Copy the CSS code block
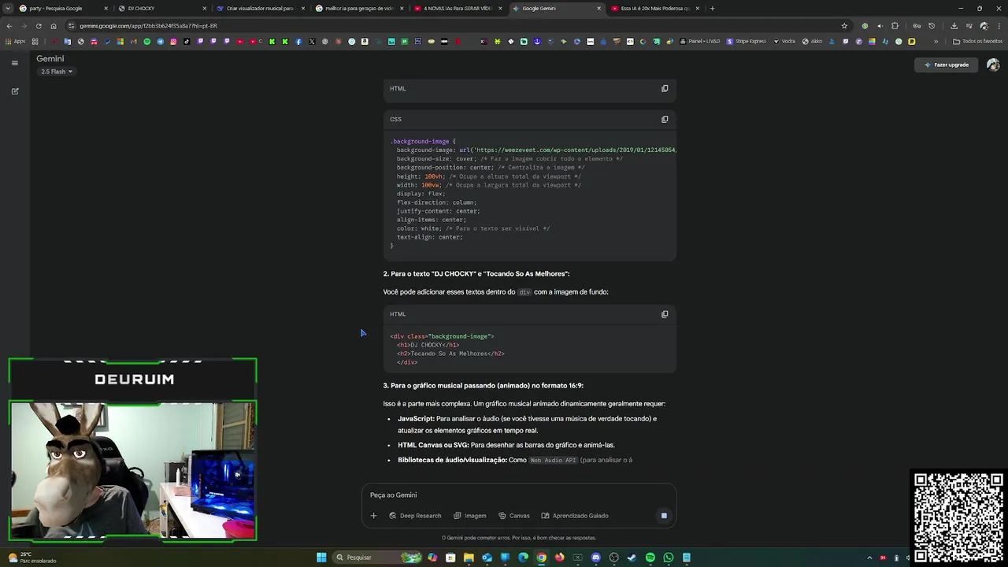The width and height of the screenshot is (1008, 567). click(x=665, y=120)
